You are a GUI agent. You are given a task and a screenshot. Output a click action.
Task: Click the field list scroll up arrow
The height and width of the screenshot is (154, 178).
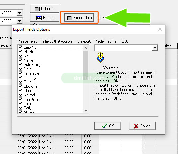[86, 48]
